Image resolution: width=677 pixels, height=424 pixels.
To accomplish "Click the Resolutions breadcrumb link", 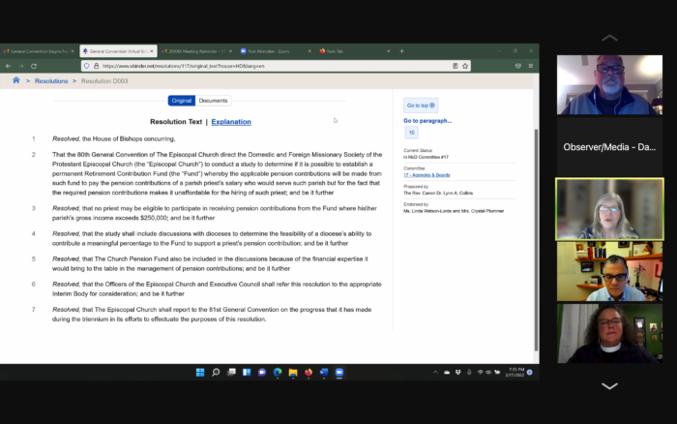I will click(51, 81).
